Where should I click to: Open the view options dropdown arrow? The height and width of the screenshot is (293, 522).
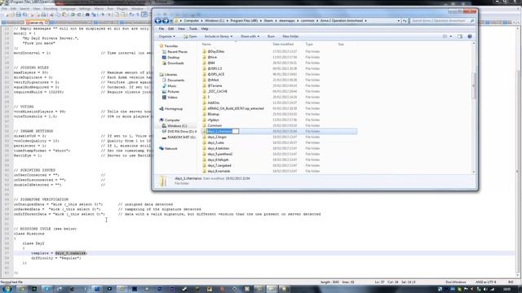(x=451, y=36)
